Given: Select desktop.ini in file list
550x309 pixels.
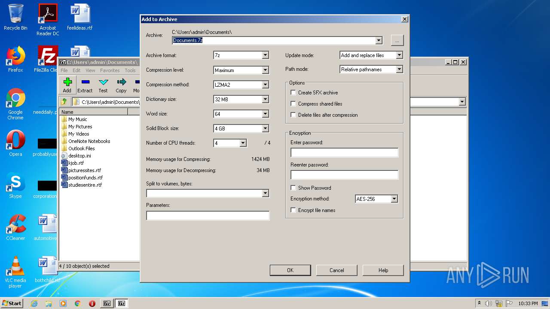Looking at the screenshot, I should pyautogui.click(x=79, y=156).
